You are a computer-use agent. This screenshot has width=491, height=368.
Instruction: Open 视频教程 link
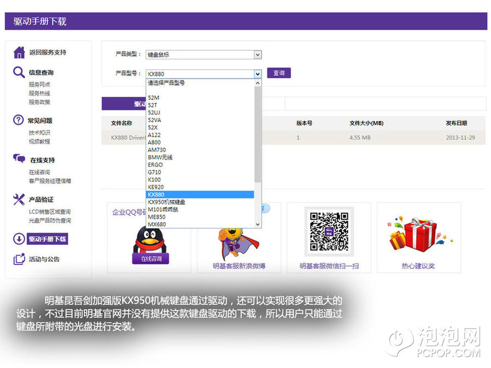click(39, 141)
